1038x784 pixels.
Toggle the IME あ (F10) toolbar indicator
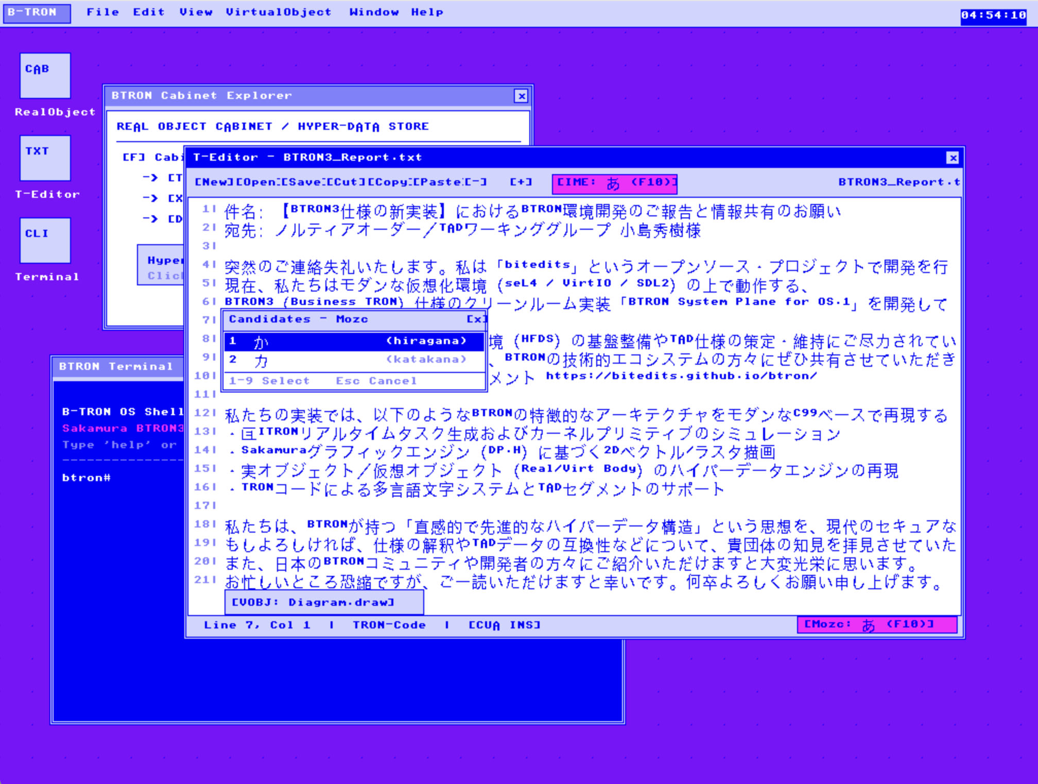[x=615, y=184]
